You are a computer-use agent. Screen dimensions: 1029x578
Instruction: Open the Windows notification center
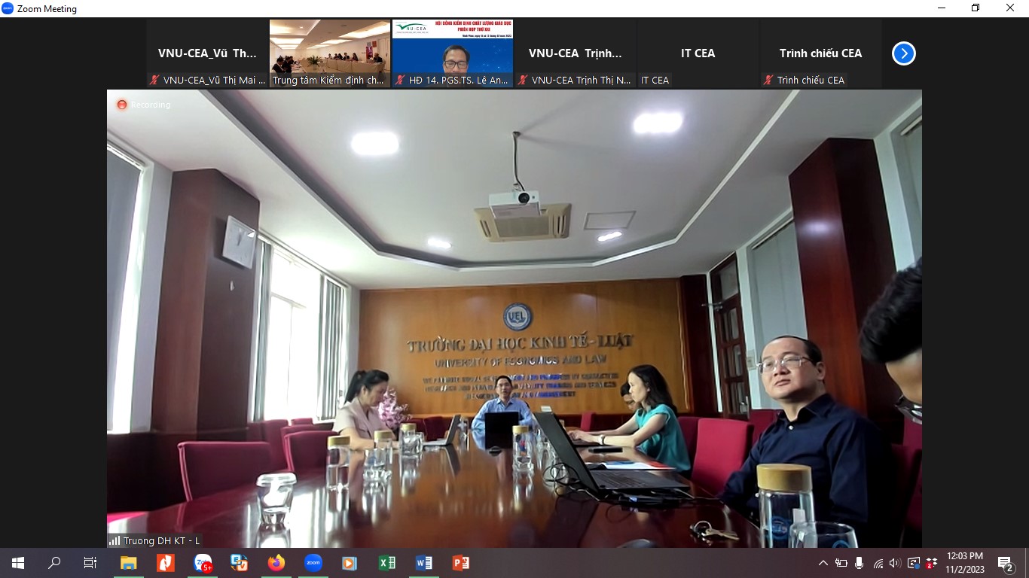(1005, 563)
